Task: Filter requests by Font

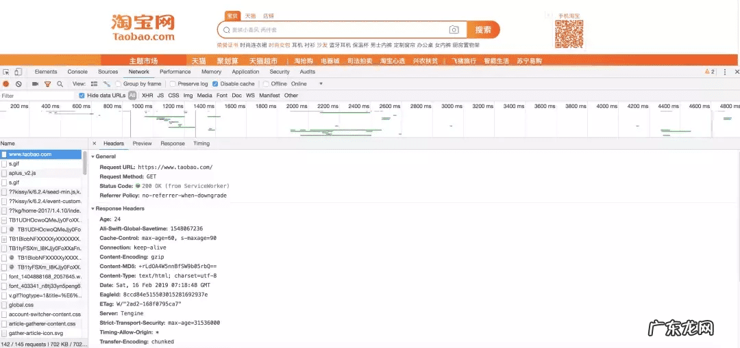Action: [222, 96]
